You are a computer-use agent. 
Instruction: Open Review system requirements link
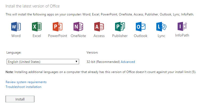pos(26,82)
